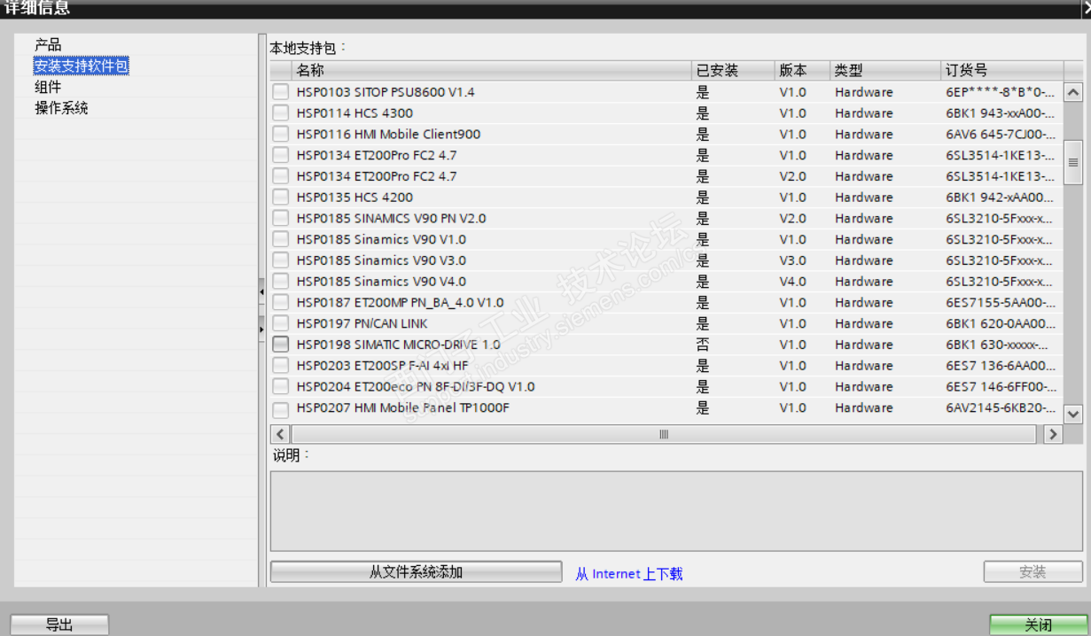Select checkbox of HSP0135 HCS 4200
The width and height of the screenshot is (1091, 636).
tap(281, 198)
